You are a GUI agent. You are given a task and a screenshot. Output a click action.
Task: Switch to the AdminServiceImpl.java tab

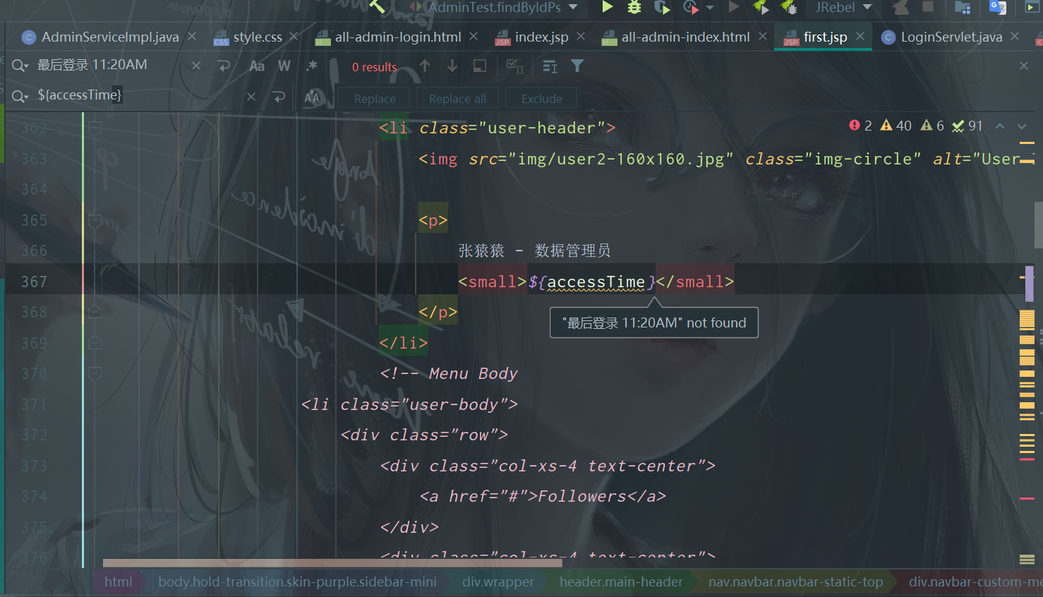(110, 37)
